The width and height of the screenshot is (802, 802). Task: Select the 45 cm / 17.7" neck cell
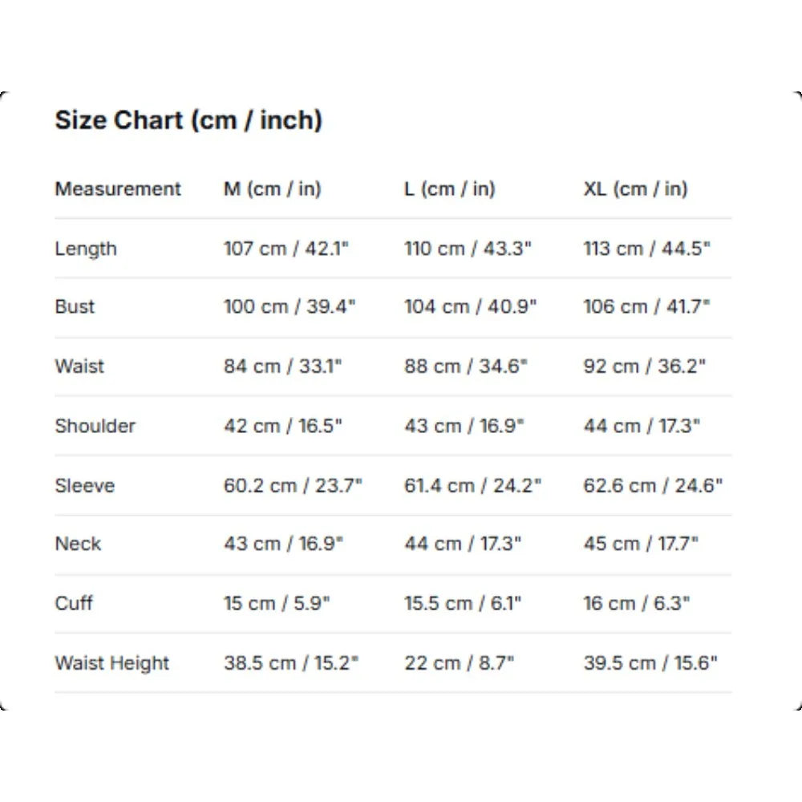click(x=641, y=544)
